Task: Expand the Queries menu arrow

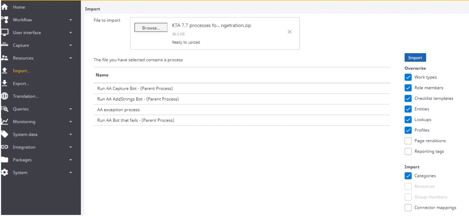Action: click(71, 109)
